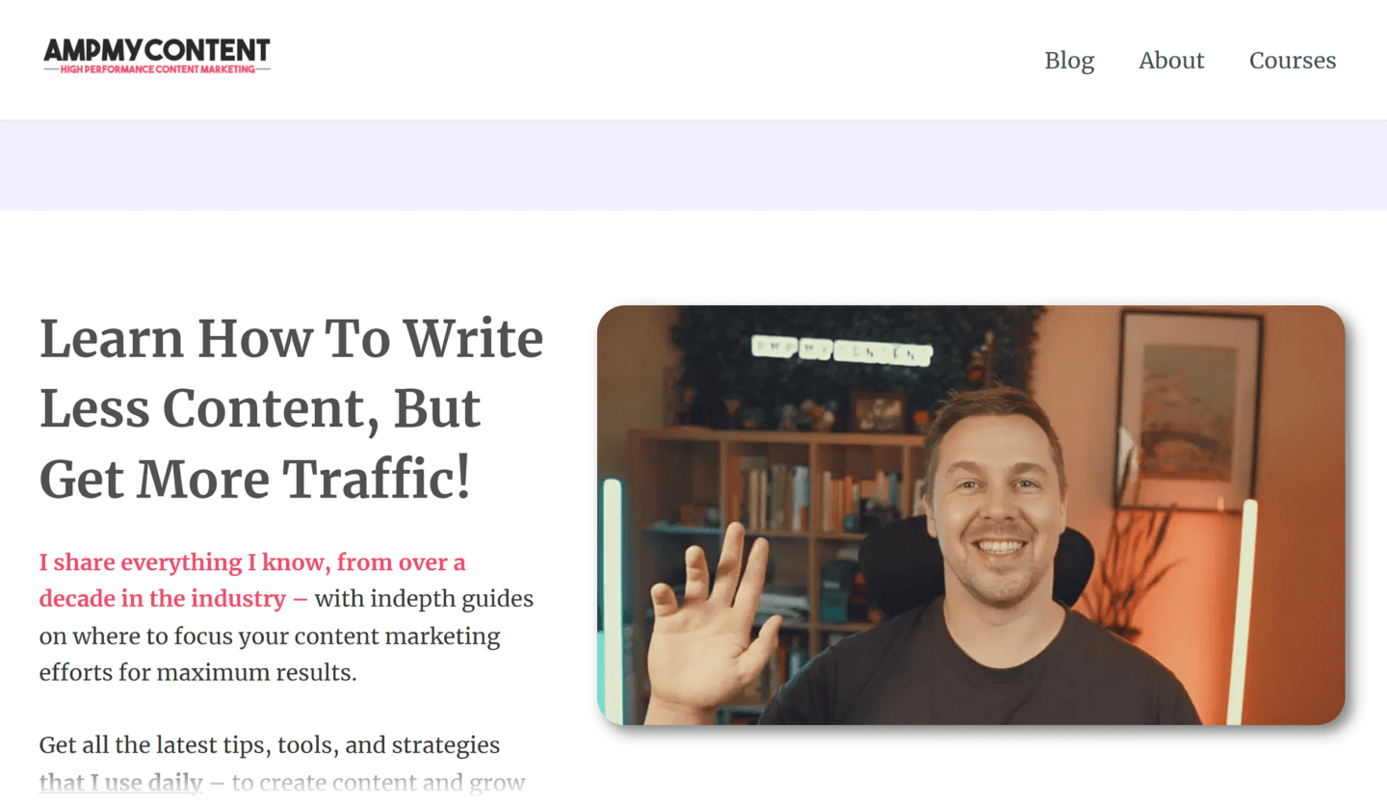Click the framed picture on the wall
The width and height of the screenshot is (1387, 805).
[1190, 409]
